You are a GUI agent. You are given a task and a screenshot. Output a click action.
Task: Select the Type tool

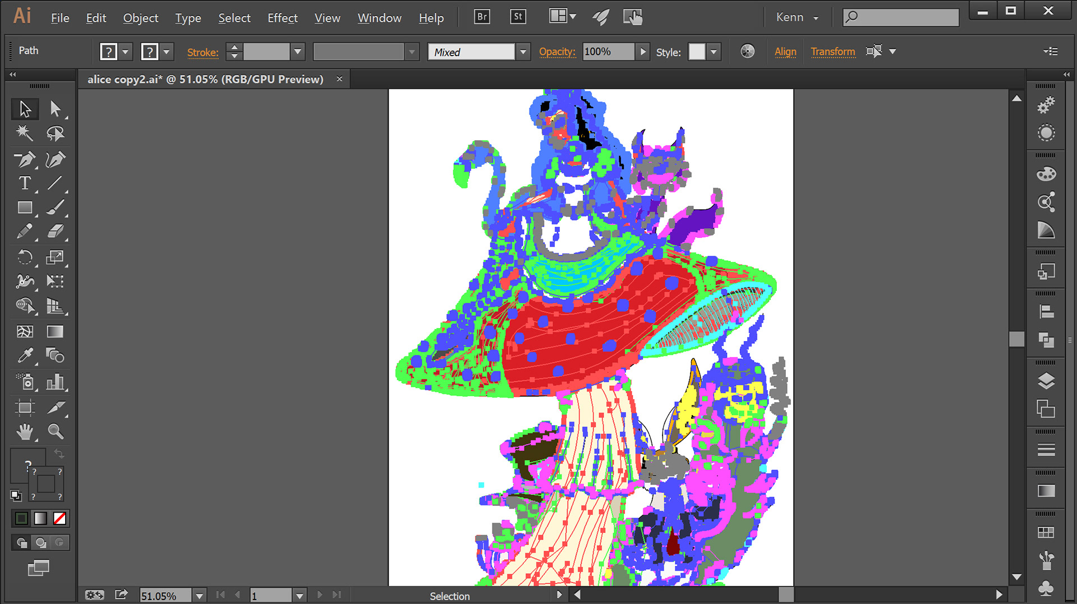pos(25,183)
